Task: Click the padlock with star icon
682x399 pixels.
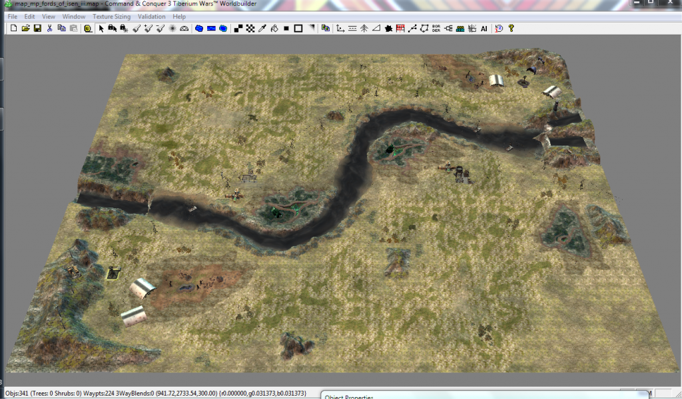Action: pos(124,29)
